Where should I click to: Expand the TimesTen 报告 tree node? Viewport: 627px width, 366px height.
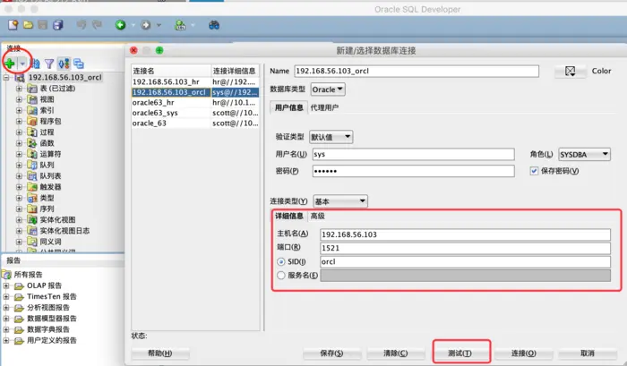pos(6,297)
